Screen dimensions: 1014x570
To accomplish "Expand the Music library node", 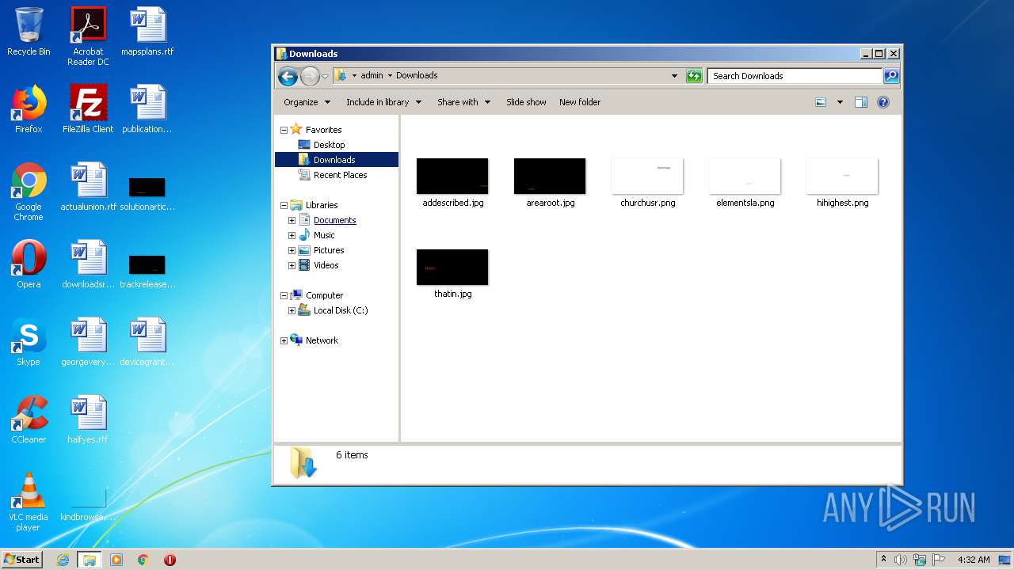I will coord(292,235).
